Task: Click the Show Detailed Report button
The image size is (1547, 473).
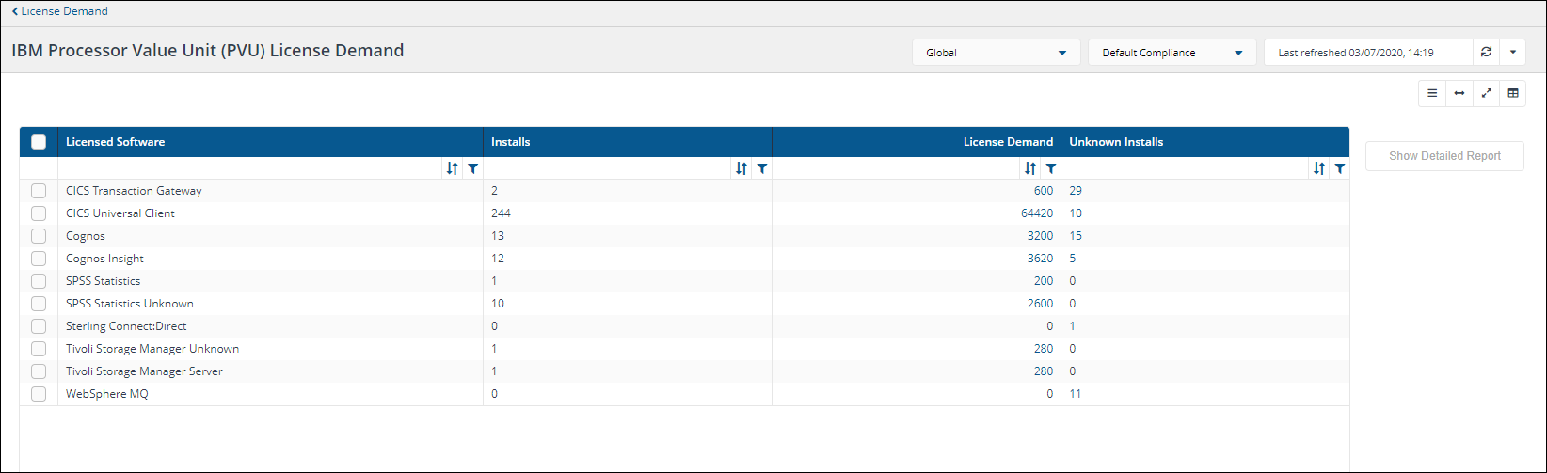Action: (1444, 156)
